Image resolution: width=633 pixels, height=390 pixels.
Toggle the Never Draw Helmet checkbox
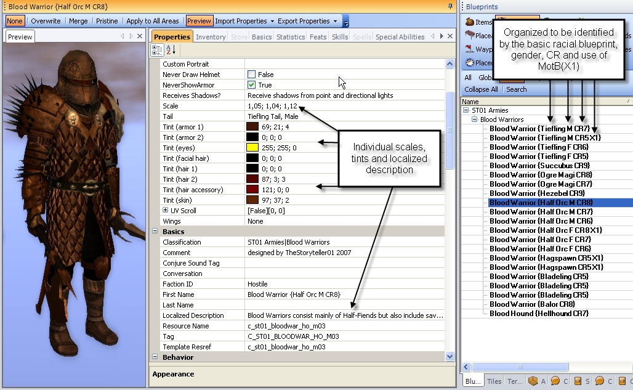pos(251,75)
